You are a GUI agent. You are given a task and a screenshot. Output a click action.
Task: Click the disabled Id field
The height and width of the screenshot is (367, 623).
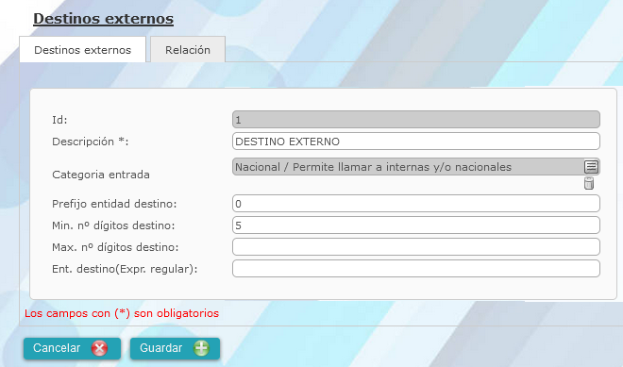coord(416,120)
